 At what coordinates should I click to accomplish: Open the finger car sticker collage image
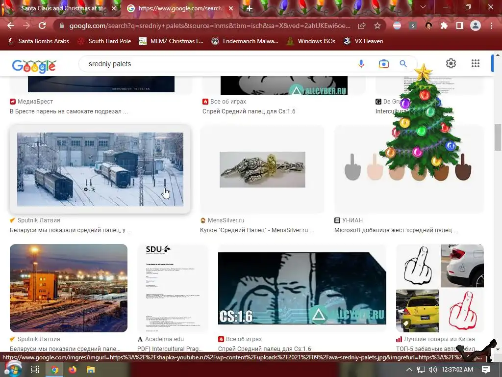(x=440, y=288)
